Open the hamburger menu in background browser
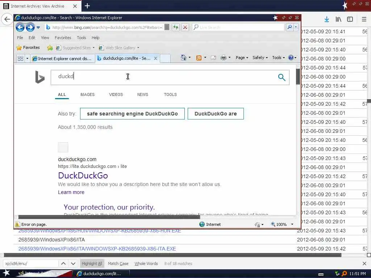The height and width of the screenshot is (278, 371). 364,20
